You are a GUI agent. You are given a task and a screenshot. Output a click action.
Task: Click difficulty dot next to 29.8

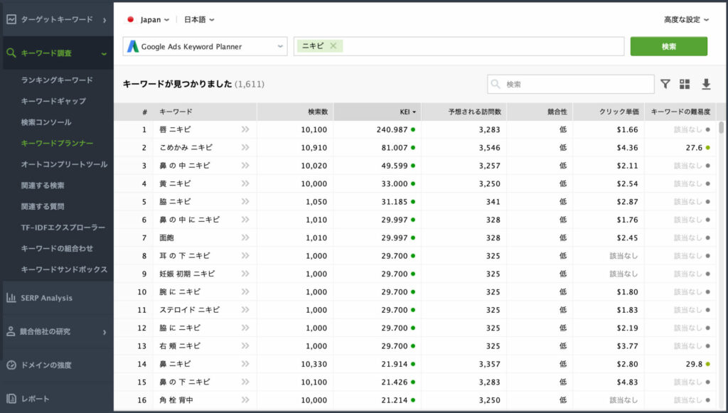pyautogui.click(x=707, y=364)
